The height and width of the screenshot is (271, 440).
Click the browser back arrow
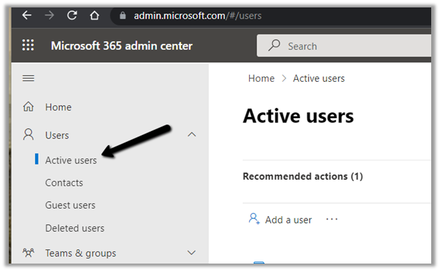point(26,15)
